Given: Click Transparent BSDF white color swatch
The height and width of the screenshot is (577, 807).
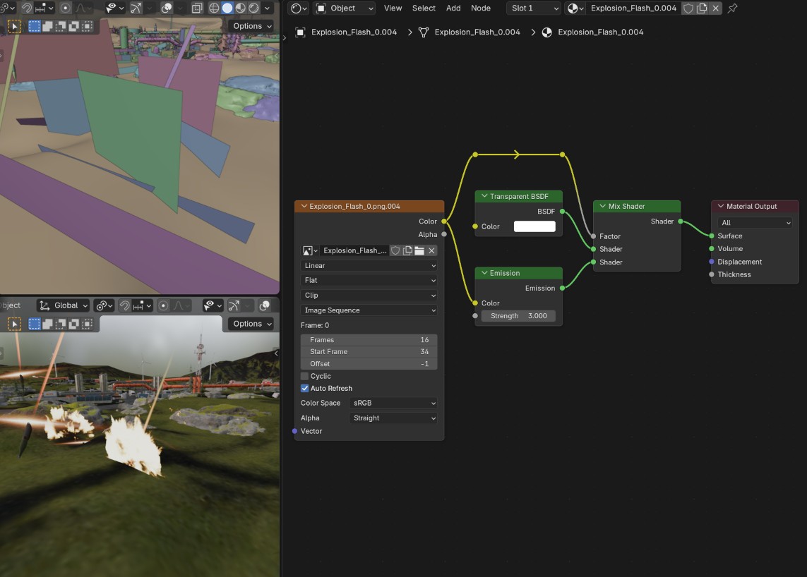Looking at the screenshot, I should (534, 226).
